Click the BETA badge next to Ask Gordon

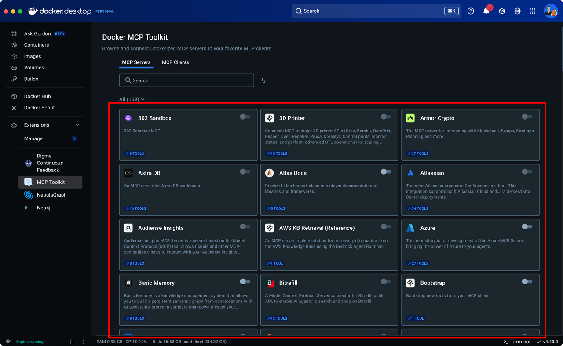coord(59,33)
